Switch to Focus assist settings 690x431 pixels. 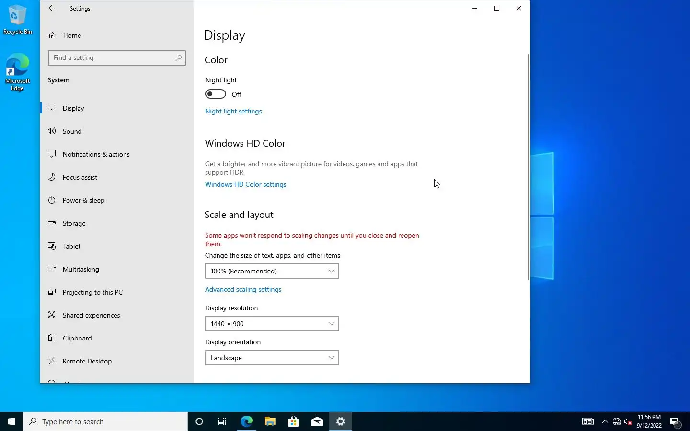(x=117, y=177)
